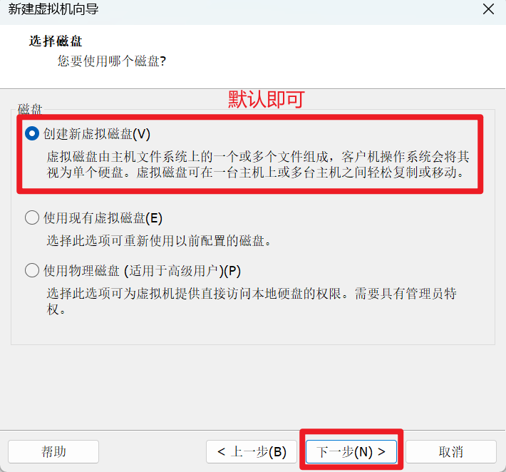Select the 使用现有虚拟磁盘(E) radio button
The image size is (506, 472).
click(32, 217)
